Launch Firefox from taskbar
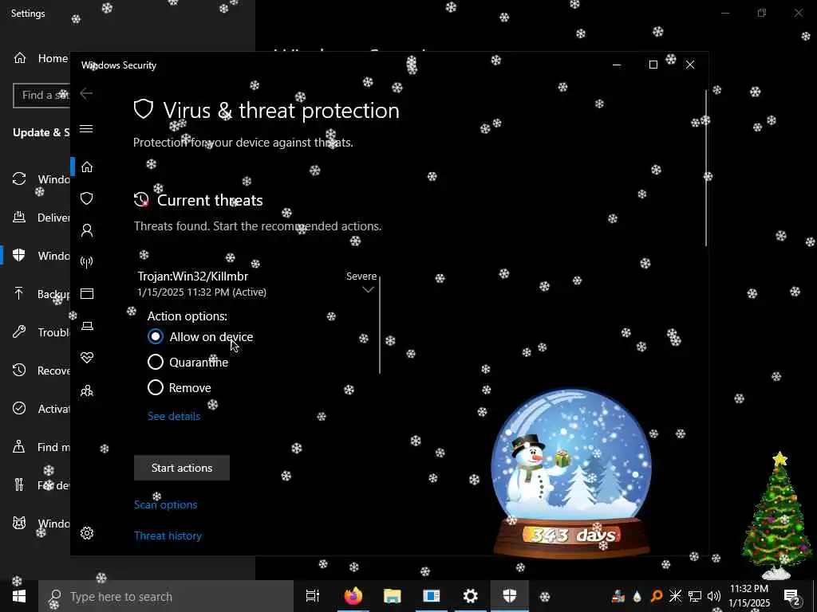 pyautogui.click(x=353, y=596)
